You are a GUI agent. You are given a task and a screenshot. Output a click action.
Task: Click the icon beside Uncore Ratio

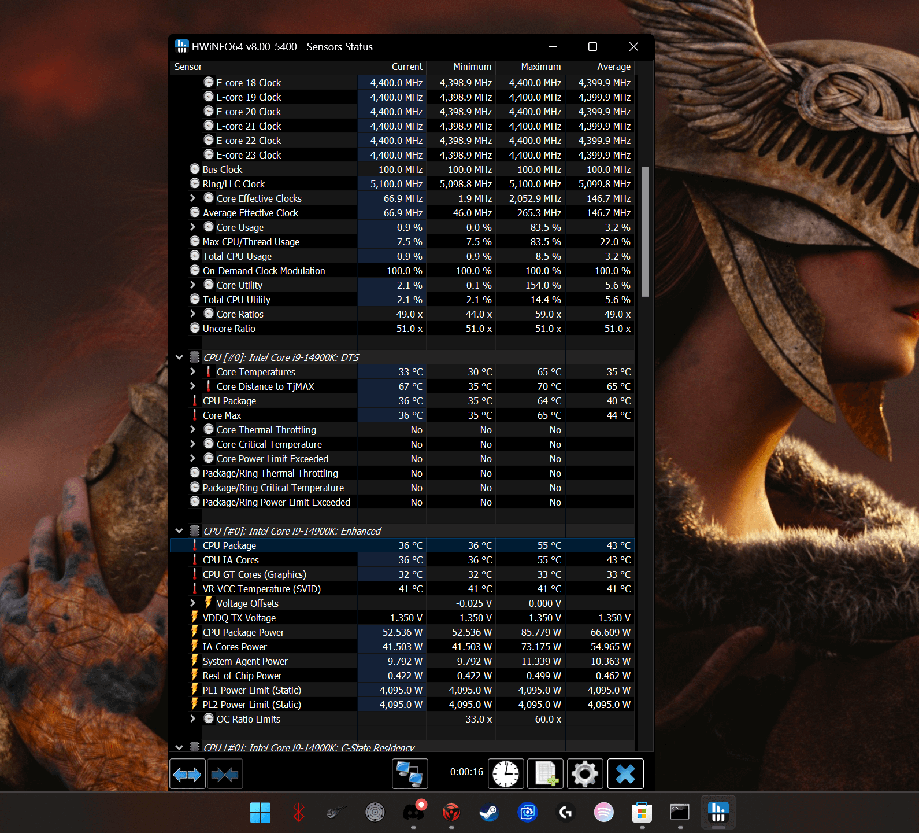(195, 328)
